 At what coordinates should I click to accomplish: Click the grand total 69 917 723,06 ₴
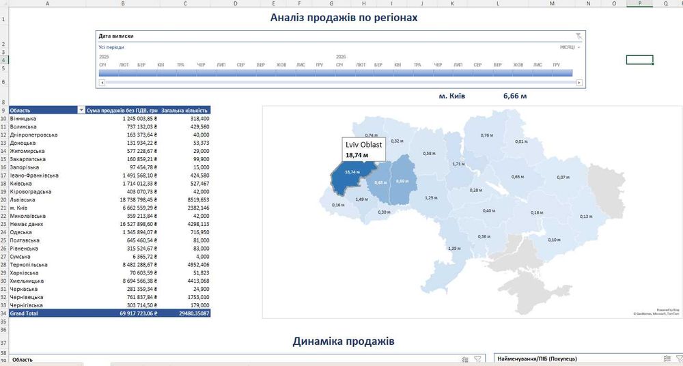(x=138, y=313)
